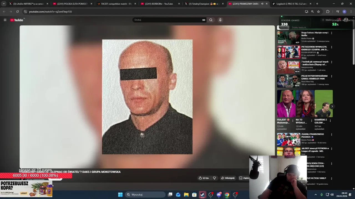Open the browser extensions puzzle icon
Viewport: 355px width, 199px height.
pos(328,12)
